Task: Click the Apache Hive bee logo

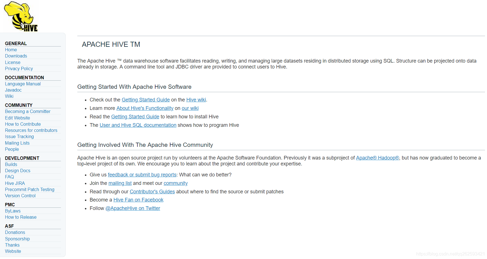Action: [21, 16]
